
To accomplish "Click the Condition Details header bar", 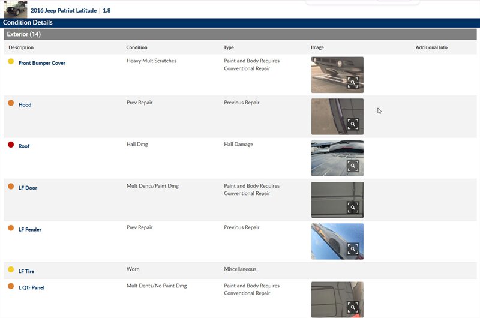I will (240, 23).
